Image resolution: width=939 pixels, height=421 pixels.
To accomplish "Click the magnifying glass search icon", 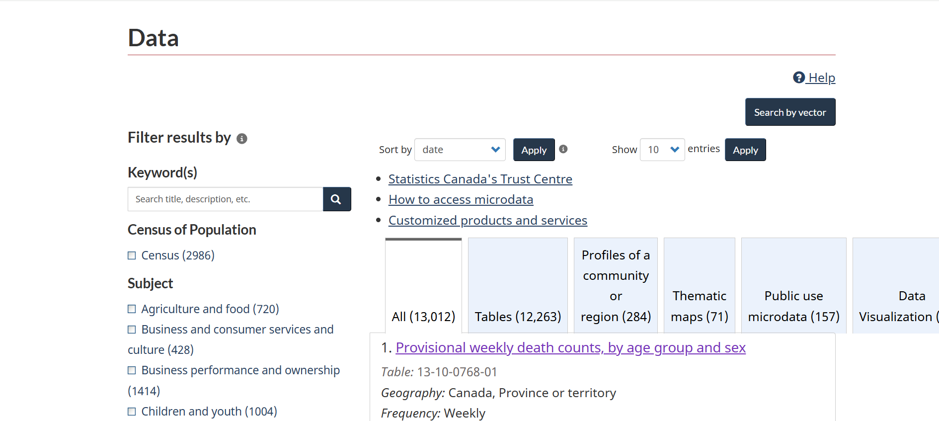I will (337, 199).
